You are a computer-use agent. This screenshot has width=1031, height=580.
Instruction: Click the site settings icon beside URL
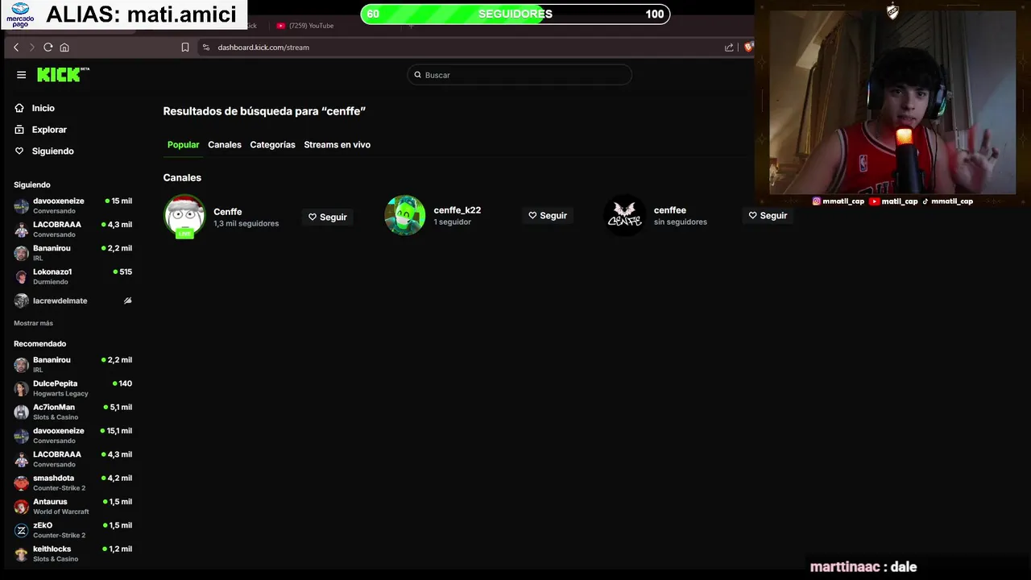click(x=206, y=48)
